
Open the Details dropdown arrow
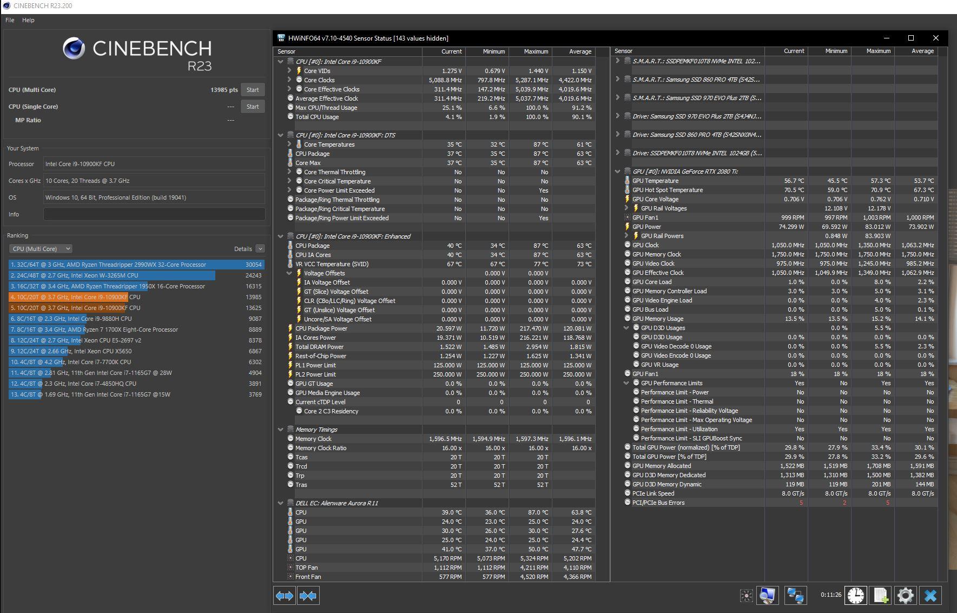[260, 249]
